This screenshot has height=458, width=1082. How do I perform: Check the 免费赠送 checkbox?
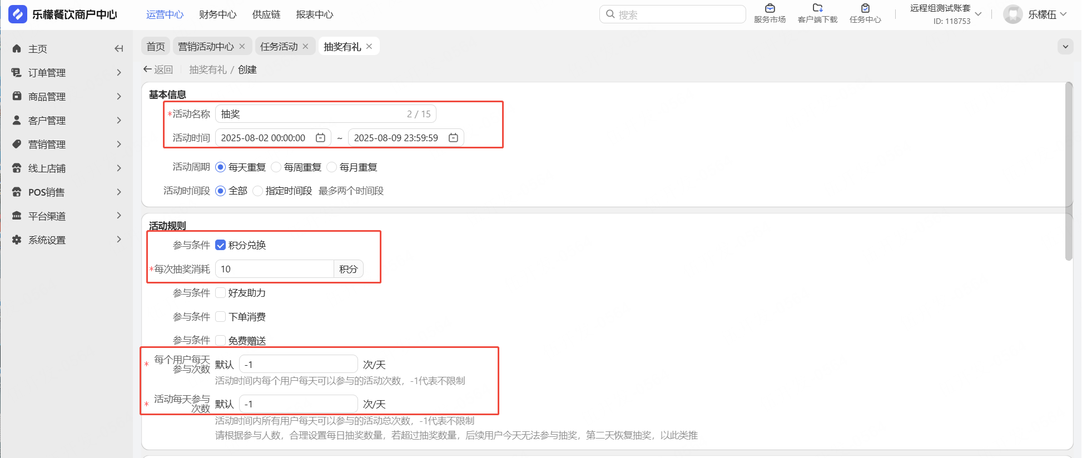(221, 341)
